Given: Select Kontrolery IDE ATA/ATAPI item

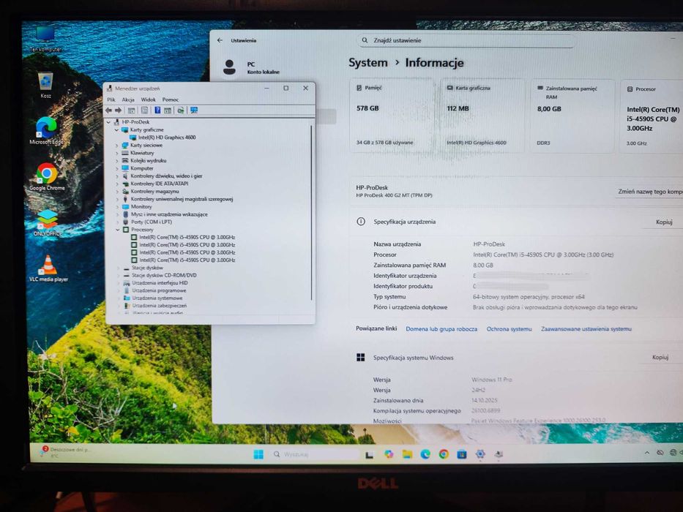Looking at the screenshot, I should click(x=160, y=184).
